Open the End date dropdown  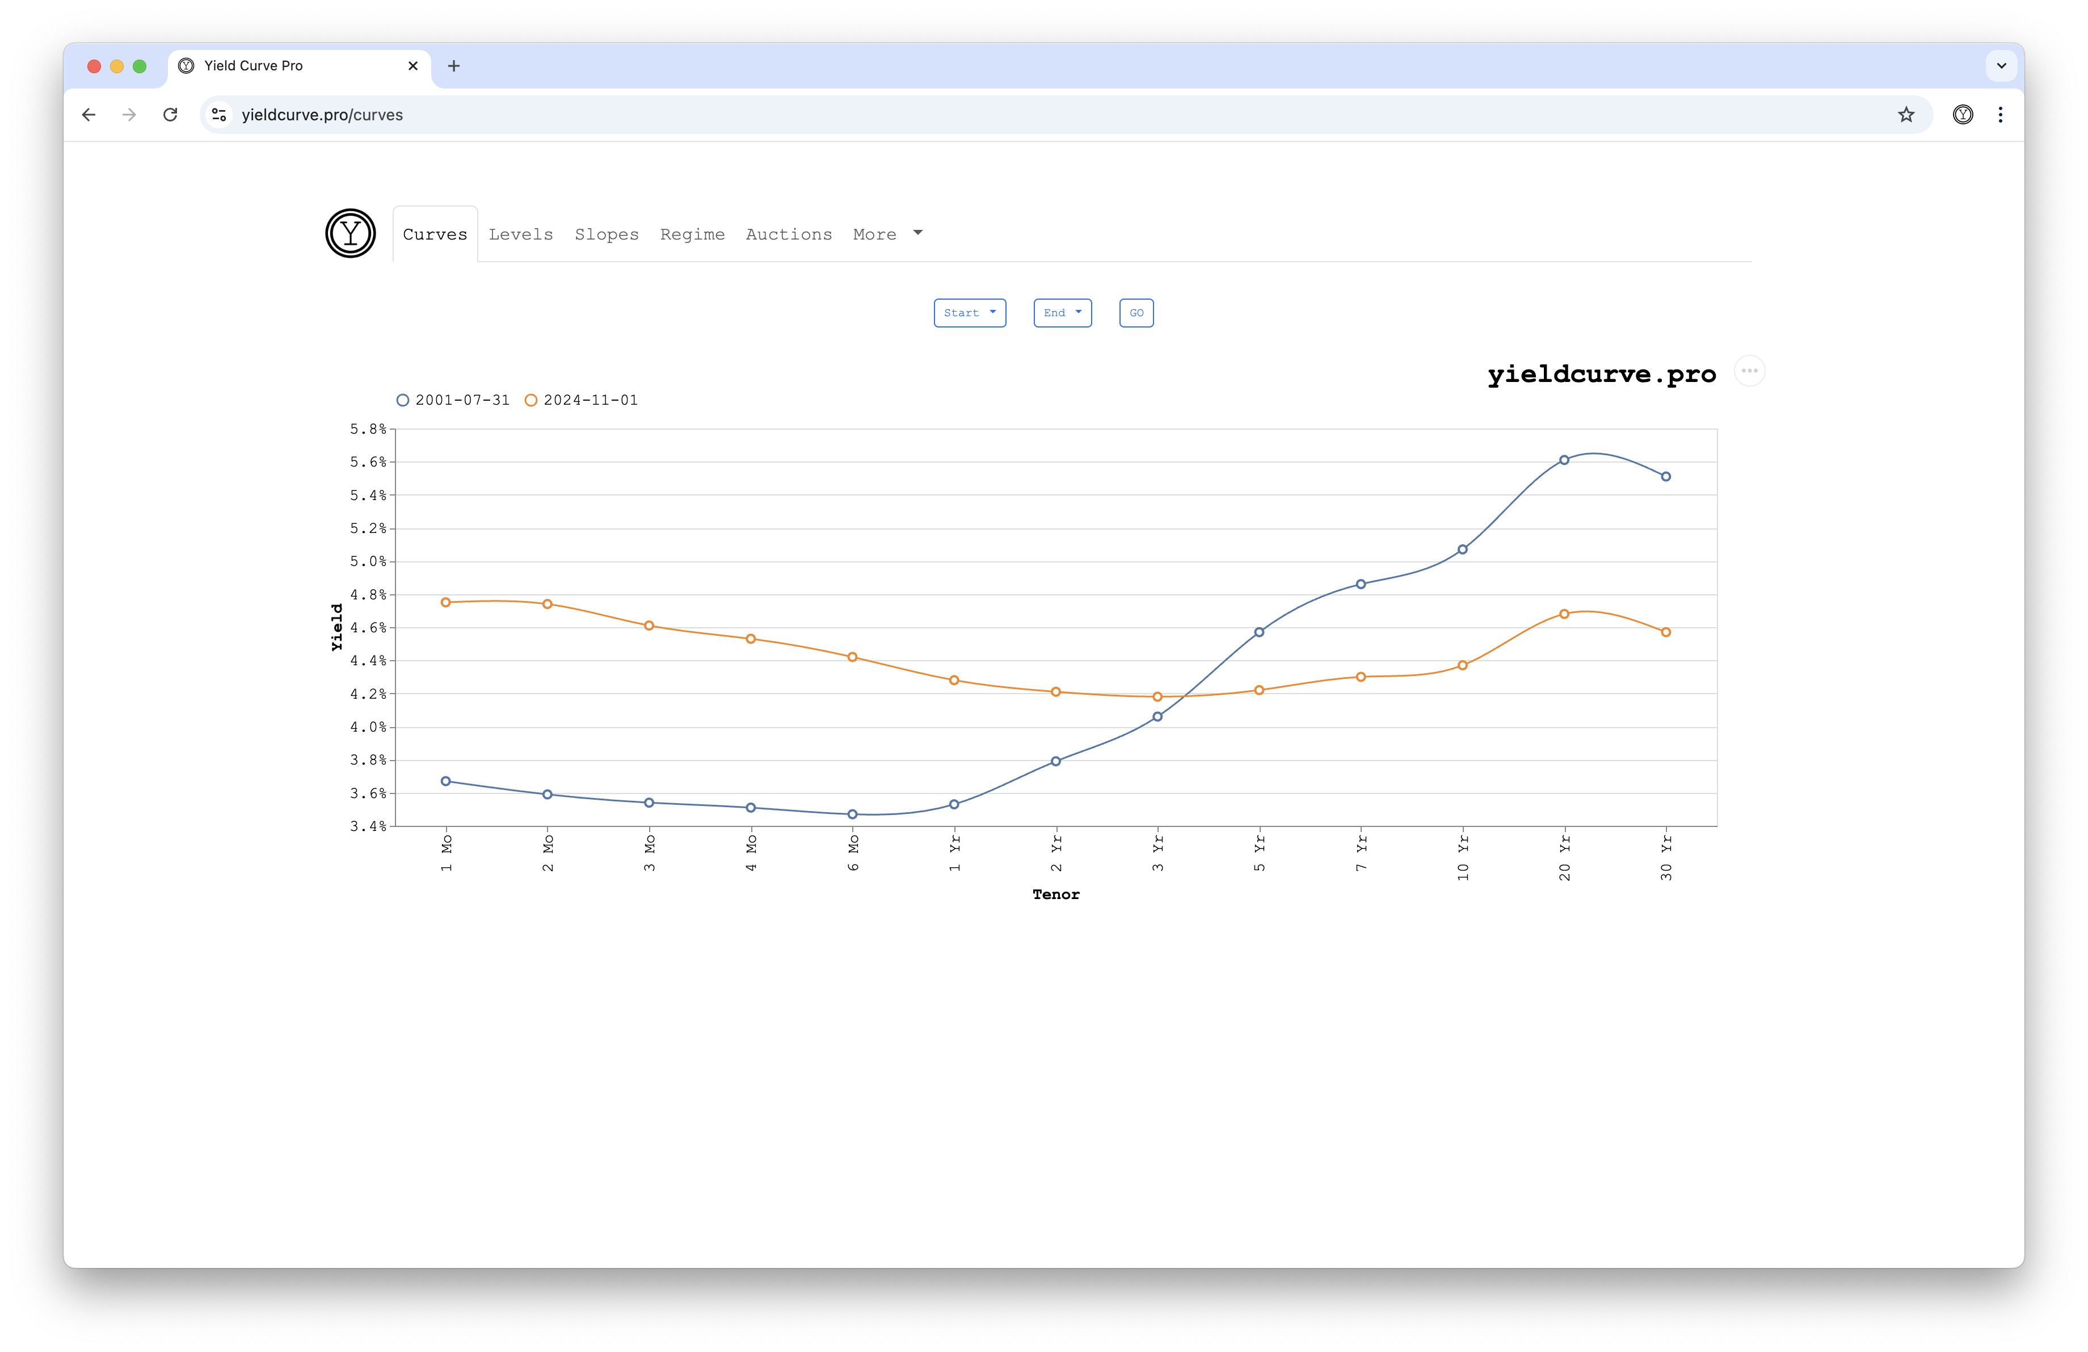coord(1062,313)
